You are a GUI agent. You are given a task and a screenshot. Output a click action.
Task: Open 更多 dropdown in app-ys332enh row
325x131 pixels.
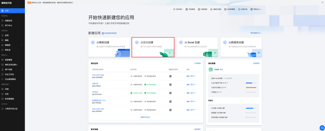[x=193, y=110]
